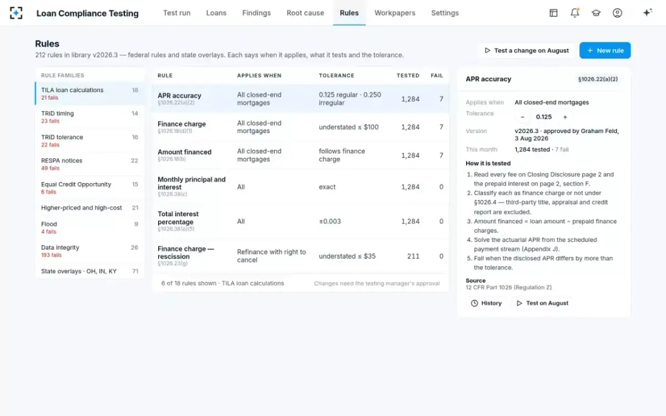The width and height of the screenshot is (666, 416).
Task: Open the AI sparkle assistant icon
Action: [647, 13]
